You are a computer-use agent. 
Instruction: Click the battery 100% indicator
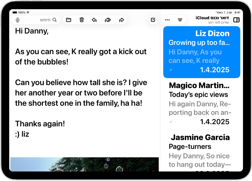point(19,12)
